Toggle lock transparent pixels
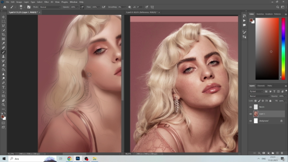 click(256, 101)
